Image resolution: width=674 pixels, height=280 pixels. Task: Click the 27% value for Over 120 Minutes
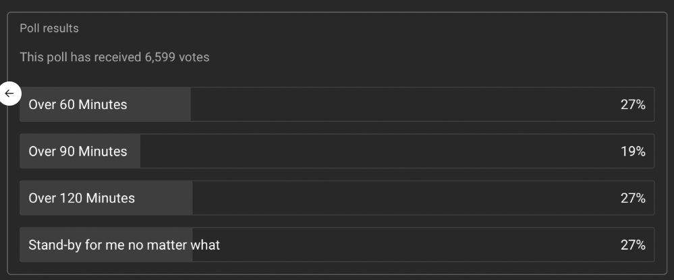[x=633, y=198]
